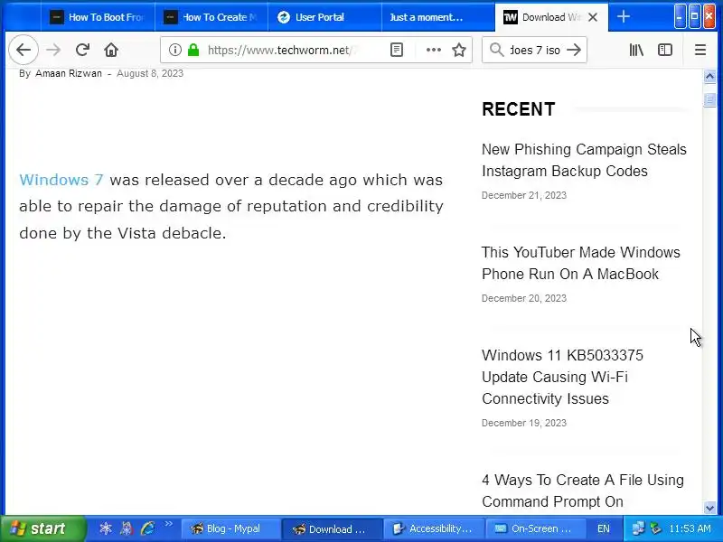Click the forward navigation arrow
This screenshot has height=542, width=723.
pos(53,50)
